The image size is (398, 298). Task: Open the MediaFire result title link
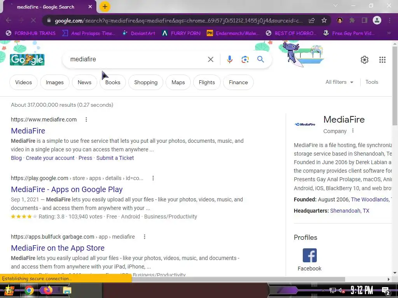point(28,131)
